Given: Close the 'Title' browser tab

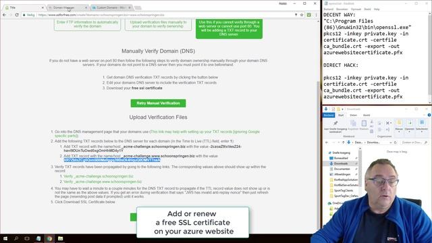Looking at the screenshot, I should tap(43, 7).
